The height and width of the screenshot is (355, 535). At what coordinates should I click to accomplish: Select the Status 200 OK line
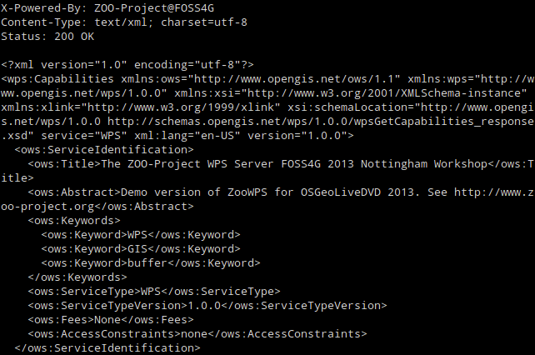[x=47, y=37]
